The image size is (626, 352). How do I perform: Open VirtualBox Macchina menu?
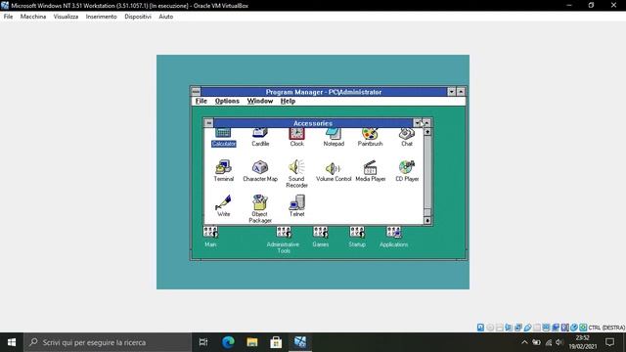(x=33, y=17)
